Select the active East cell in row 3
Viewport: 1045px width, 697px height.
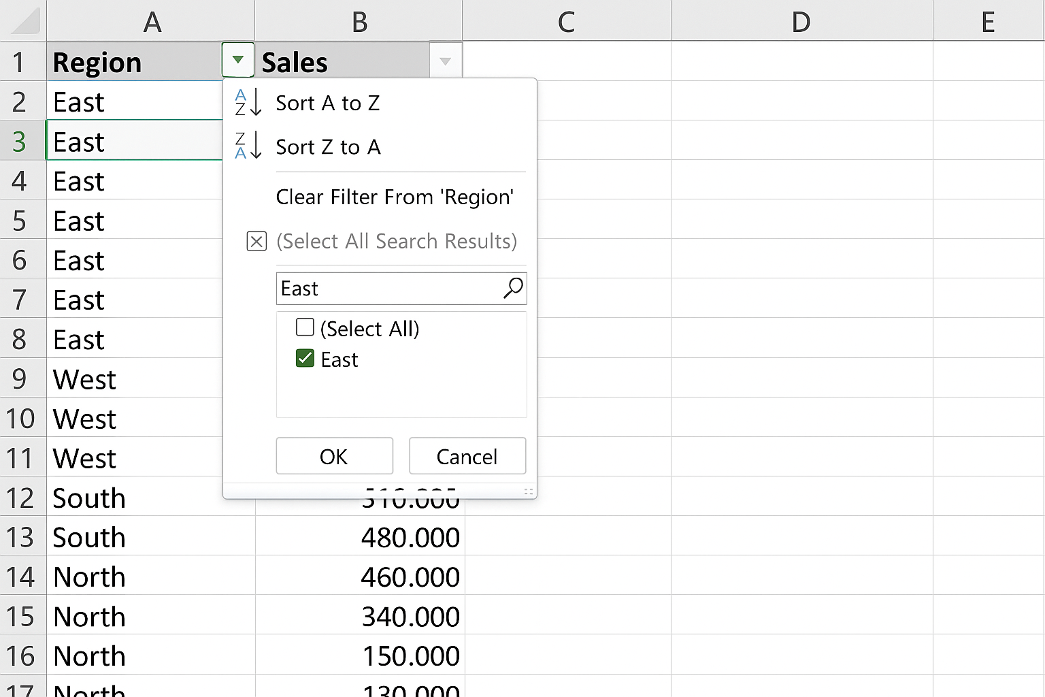pos(135,141)
